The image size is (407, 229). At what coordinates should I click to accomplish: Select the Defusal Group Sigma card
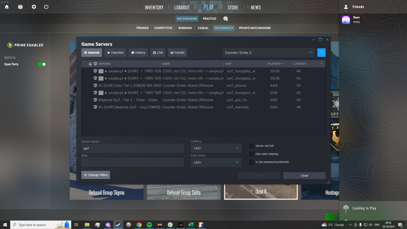(107, 192)
